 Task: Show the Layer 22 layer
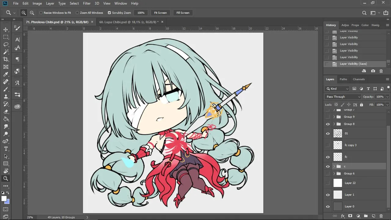click(328, 183)
